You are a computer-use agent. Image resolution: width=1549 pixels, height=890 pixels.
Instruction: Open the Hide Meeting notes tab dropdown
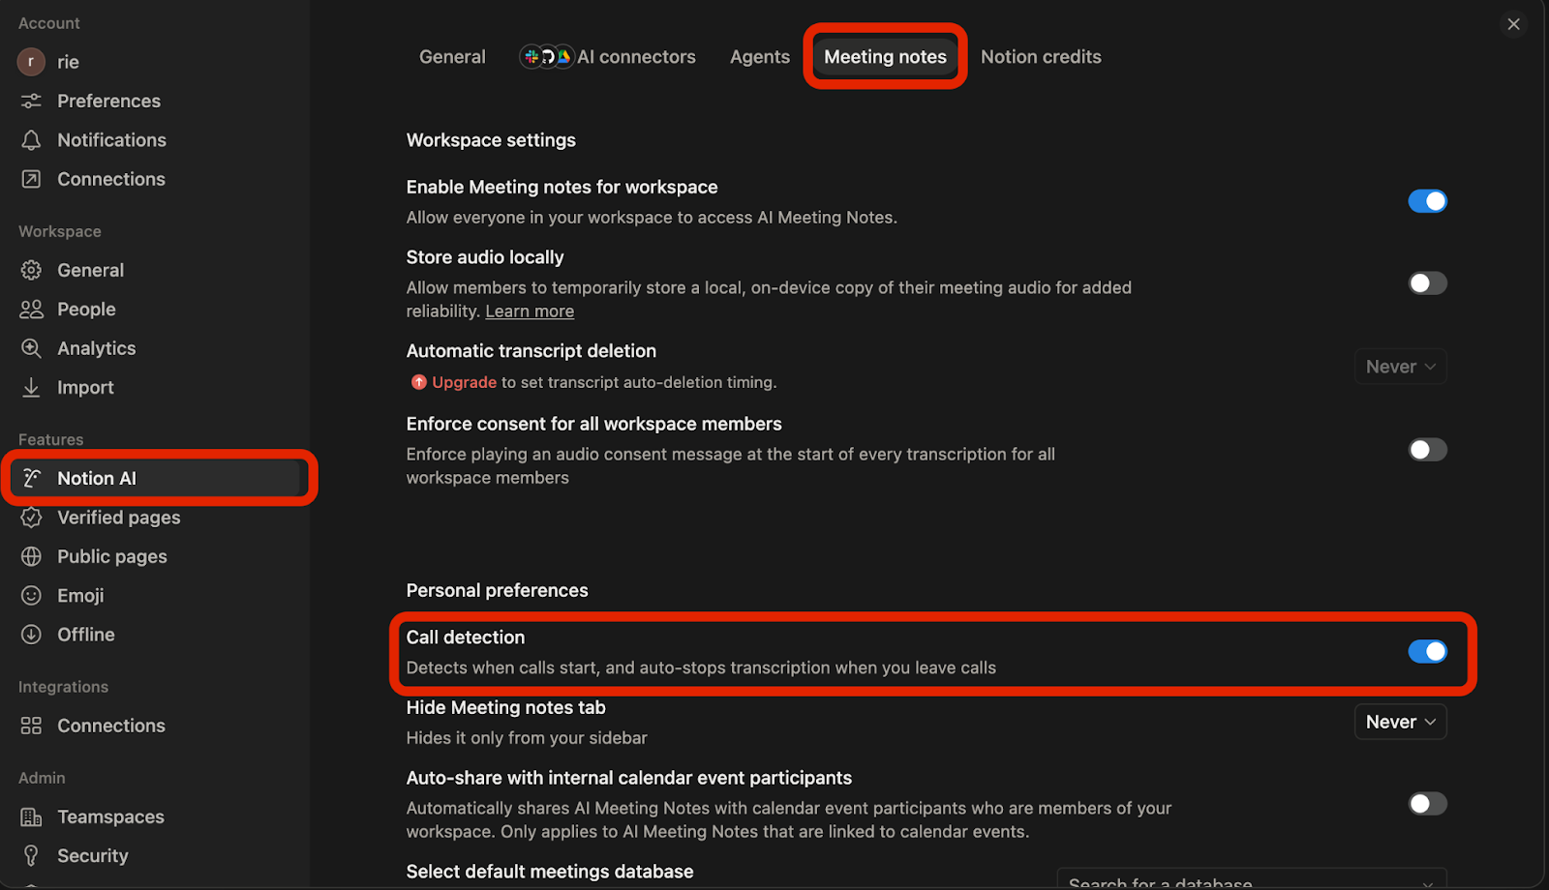pyautogui.click(x=1400, y=721)
